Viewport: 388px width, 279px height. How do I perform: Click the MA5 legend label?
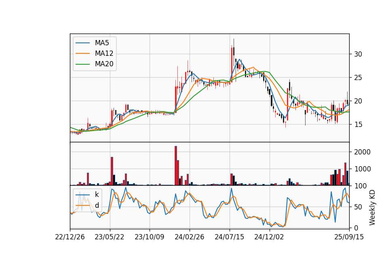click(x=102, y=43)
